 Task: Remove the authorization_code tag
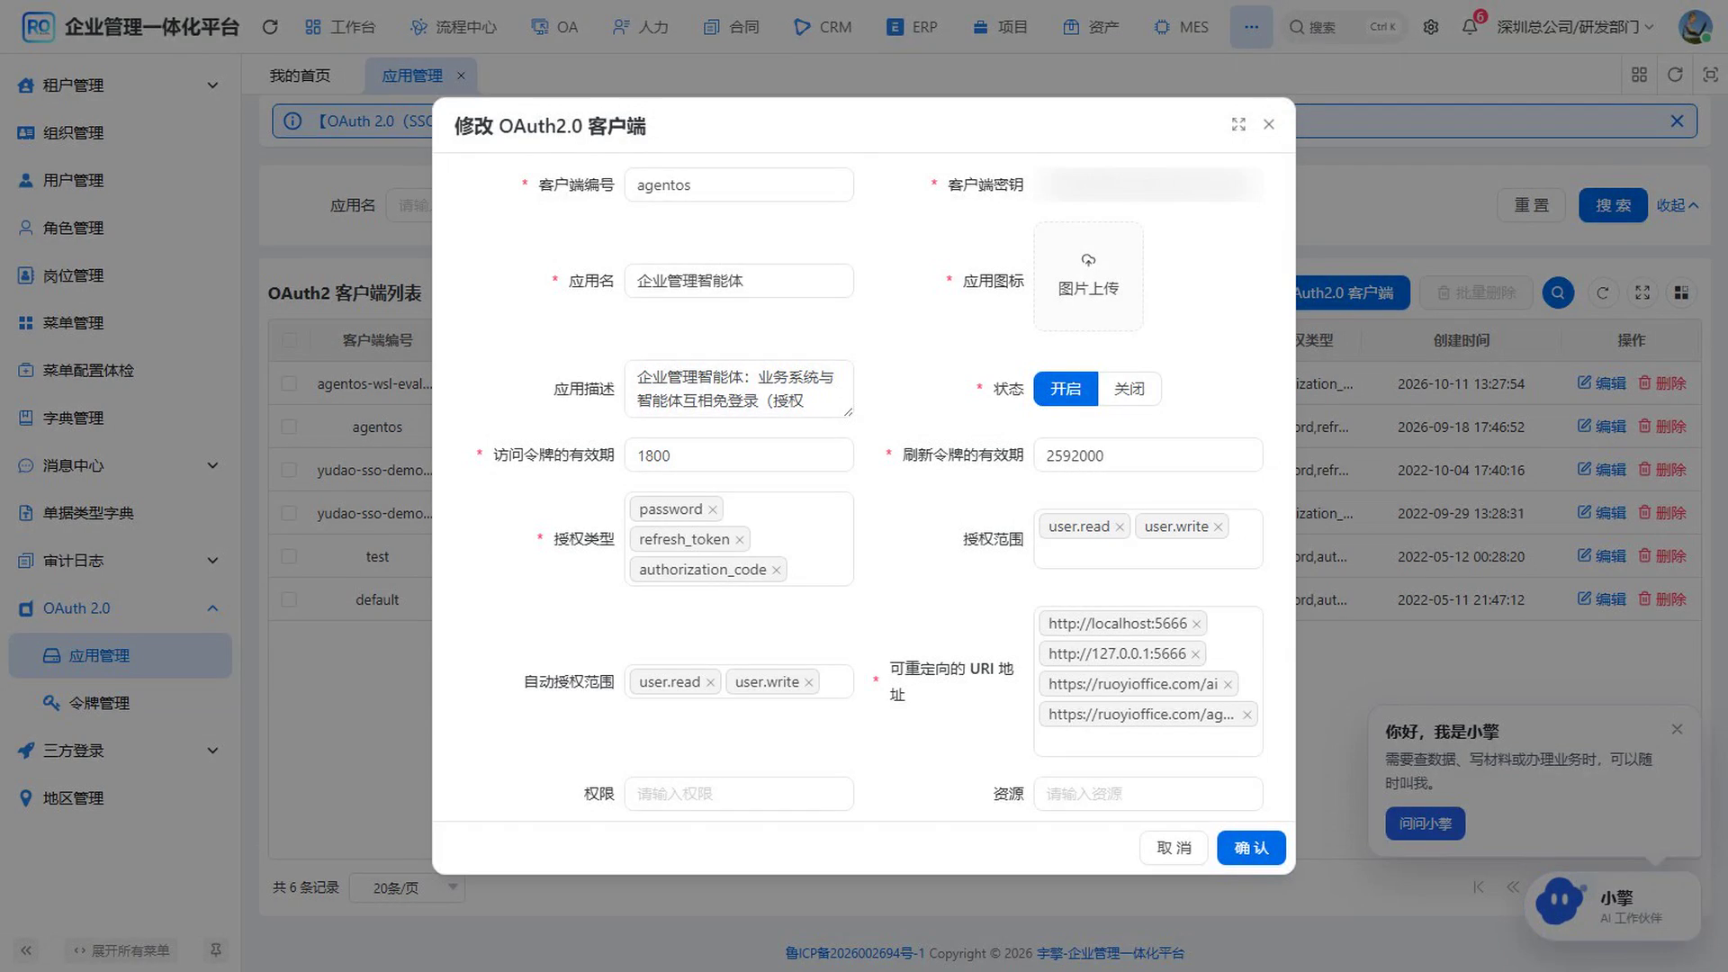pyautogui.click(x=776, y=570)
